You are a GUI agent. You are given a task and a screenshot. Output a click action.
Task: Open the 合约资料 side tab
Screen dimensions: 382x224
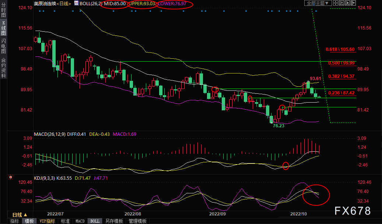[x=3, y=68]
